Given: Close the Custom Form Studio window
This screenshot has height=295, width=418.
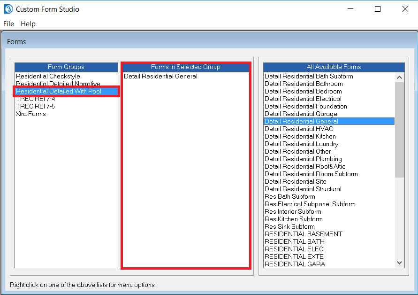Looking at the screenshot, I should (x=405, y=9).
